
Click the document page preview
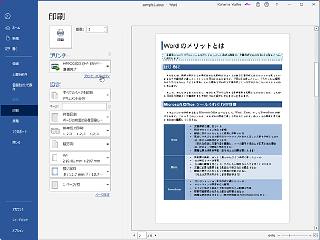222,128
